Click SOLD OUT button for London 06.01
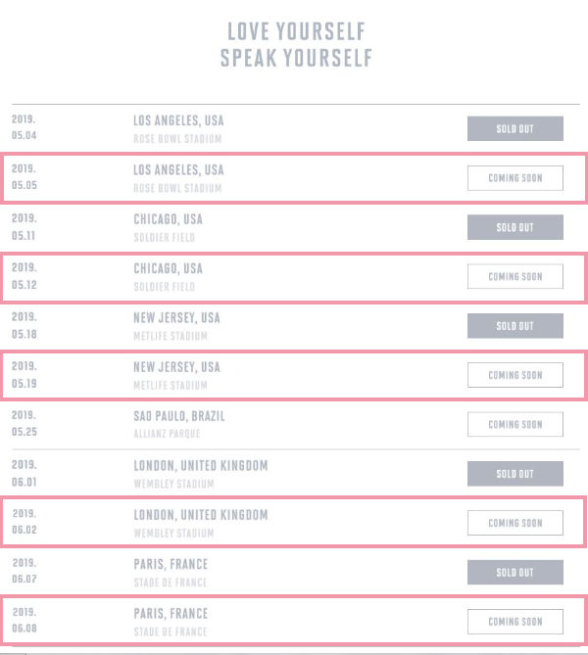This screenshot has width=588, height=655. [x=514, y=474]
